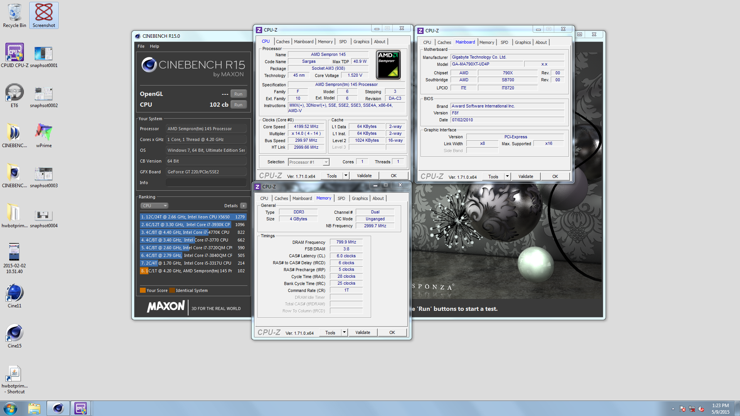The width and height of the screenshot is (740, 416).
Task: Click the Cinebench R15 title bar icon
Action: (x=138, y=36)
